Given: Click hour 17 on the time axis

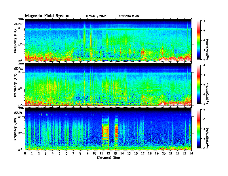Looking at the screenshot, I should pos(143,153).
